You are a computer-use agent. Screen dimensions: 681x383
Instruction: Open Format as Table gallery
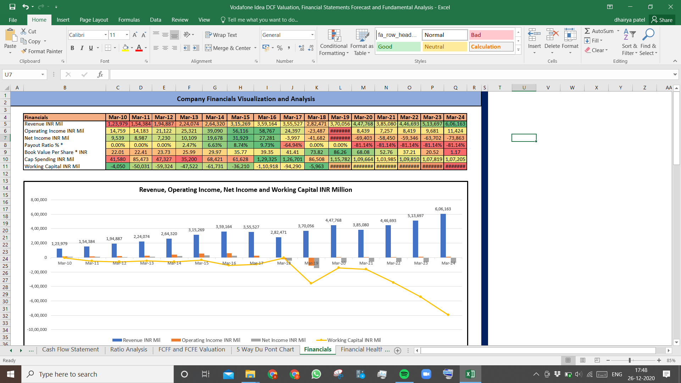[x=362, y=42]
